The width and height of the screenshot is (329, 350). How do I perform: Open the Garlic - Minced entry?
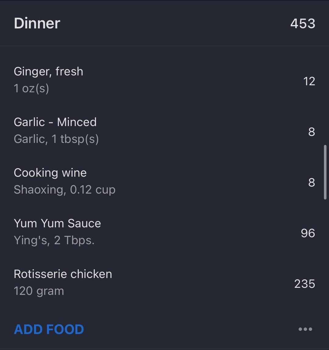55,122
